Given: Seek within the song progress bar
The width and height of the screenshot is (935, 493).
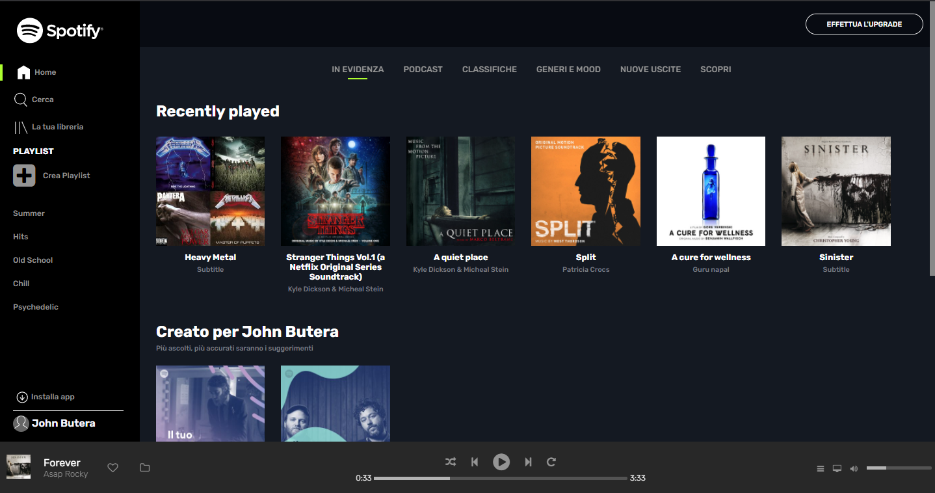Looking at the screenshot, I should (501, 478).
